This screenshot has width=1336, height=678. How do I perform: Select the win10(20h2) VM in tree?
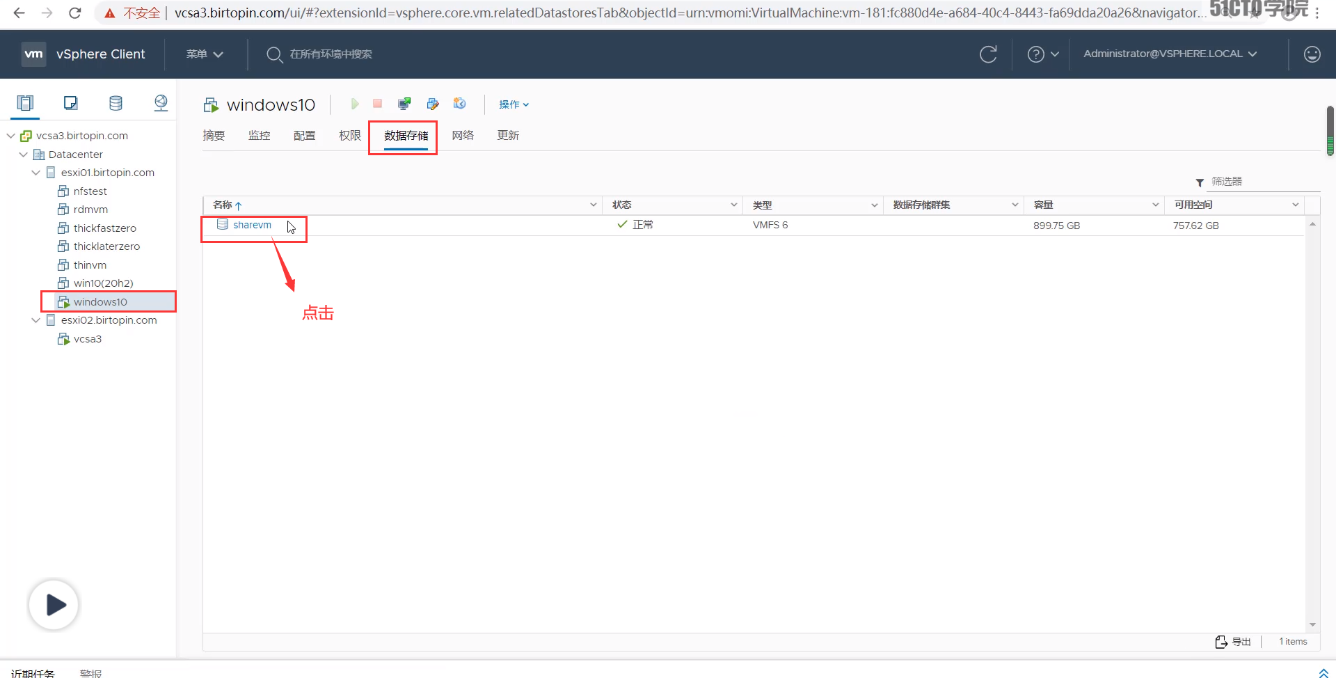coord(103,283)
